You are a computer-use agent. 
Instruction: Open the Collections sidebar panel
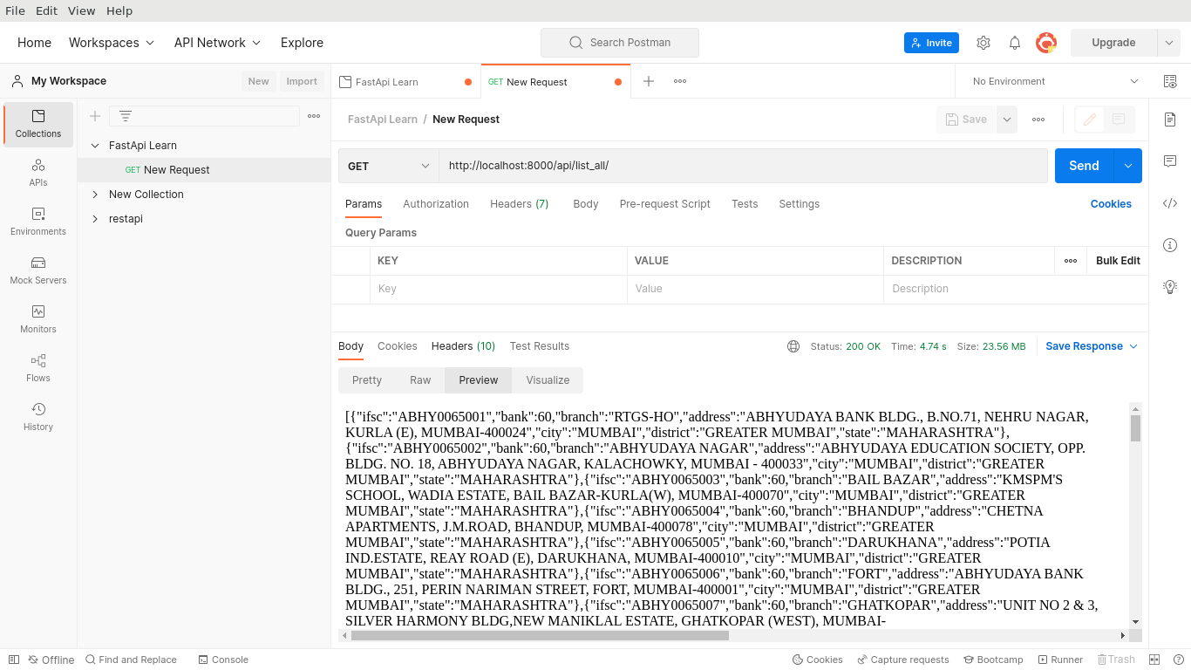(38, 124)
